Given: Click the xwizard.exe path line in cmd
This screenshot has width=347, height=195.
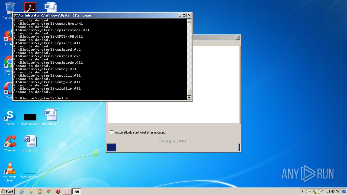Looking at the screenshot, I should coord(47,56).
